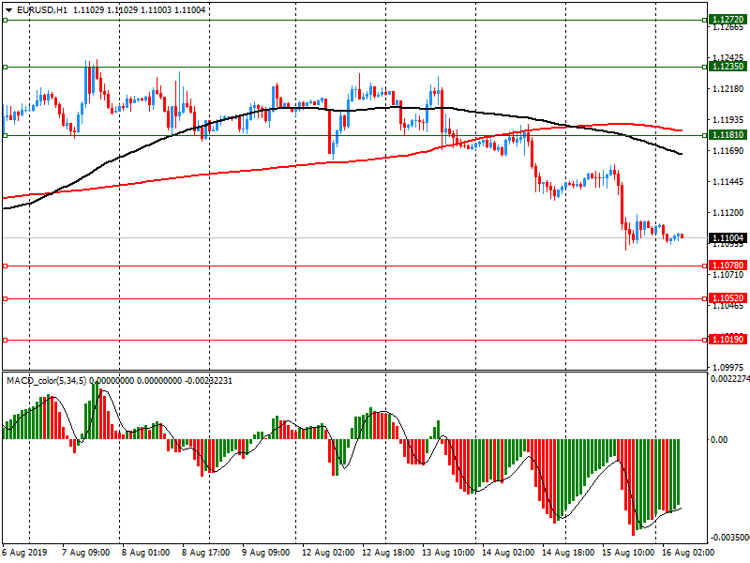
Task: Click the 6 Aug 2019 date label
Action: [24, 553]
